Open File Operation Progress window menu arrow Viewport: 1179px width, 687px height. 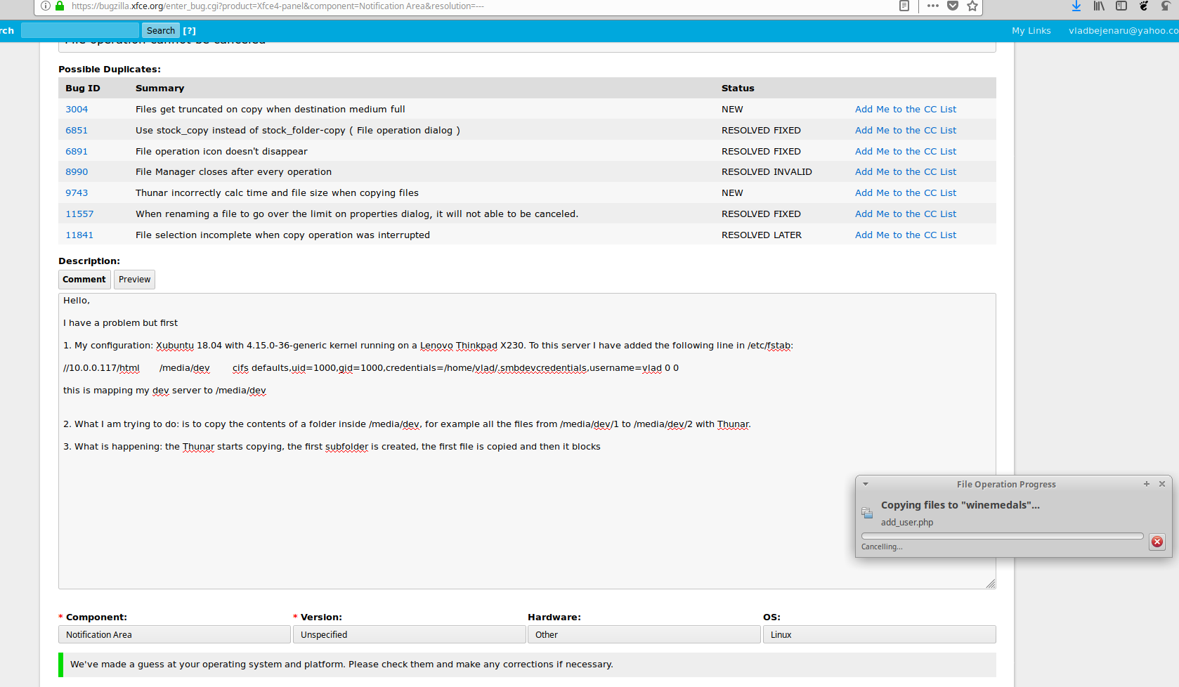pos(866,484)
